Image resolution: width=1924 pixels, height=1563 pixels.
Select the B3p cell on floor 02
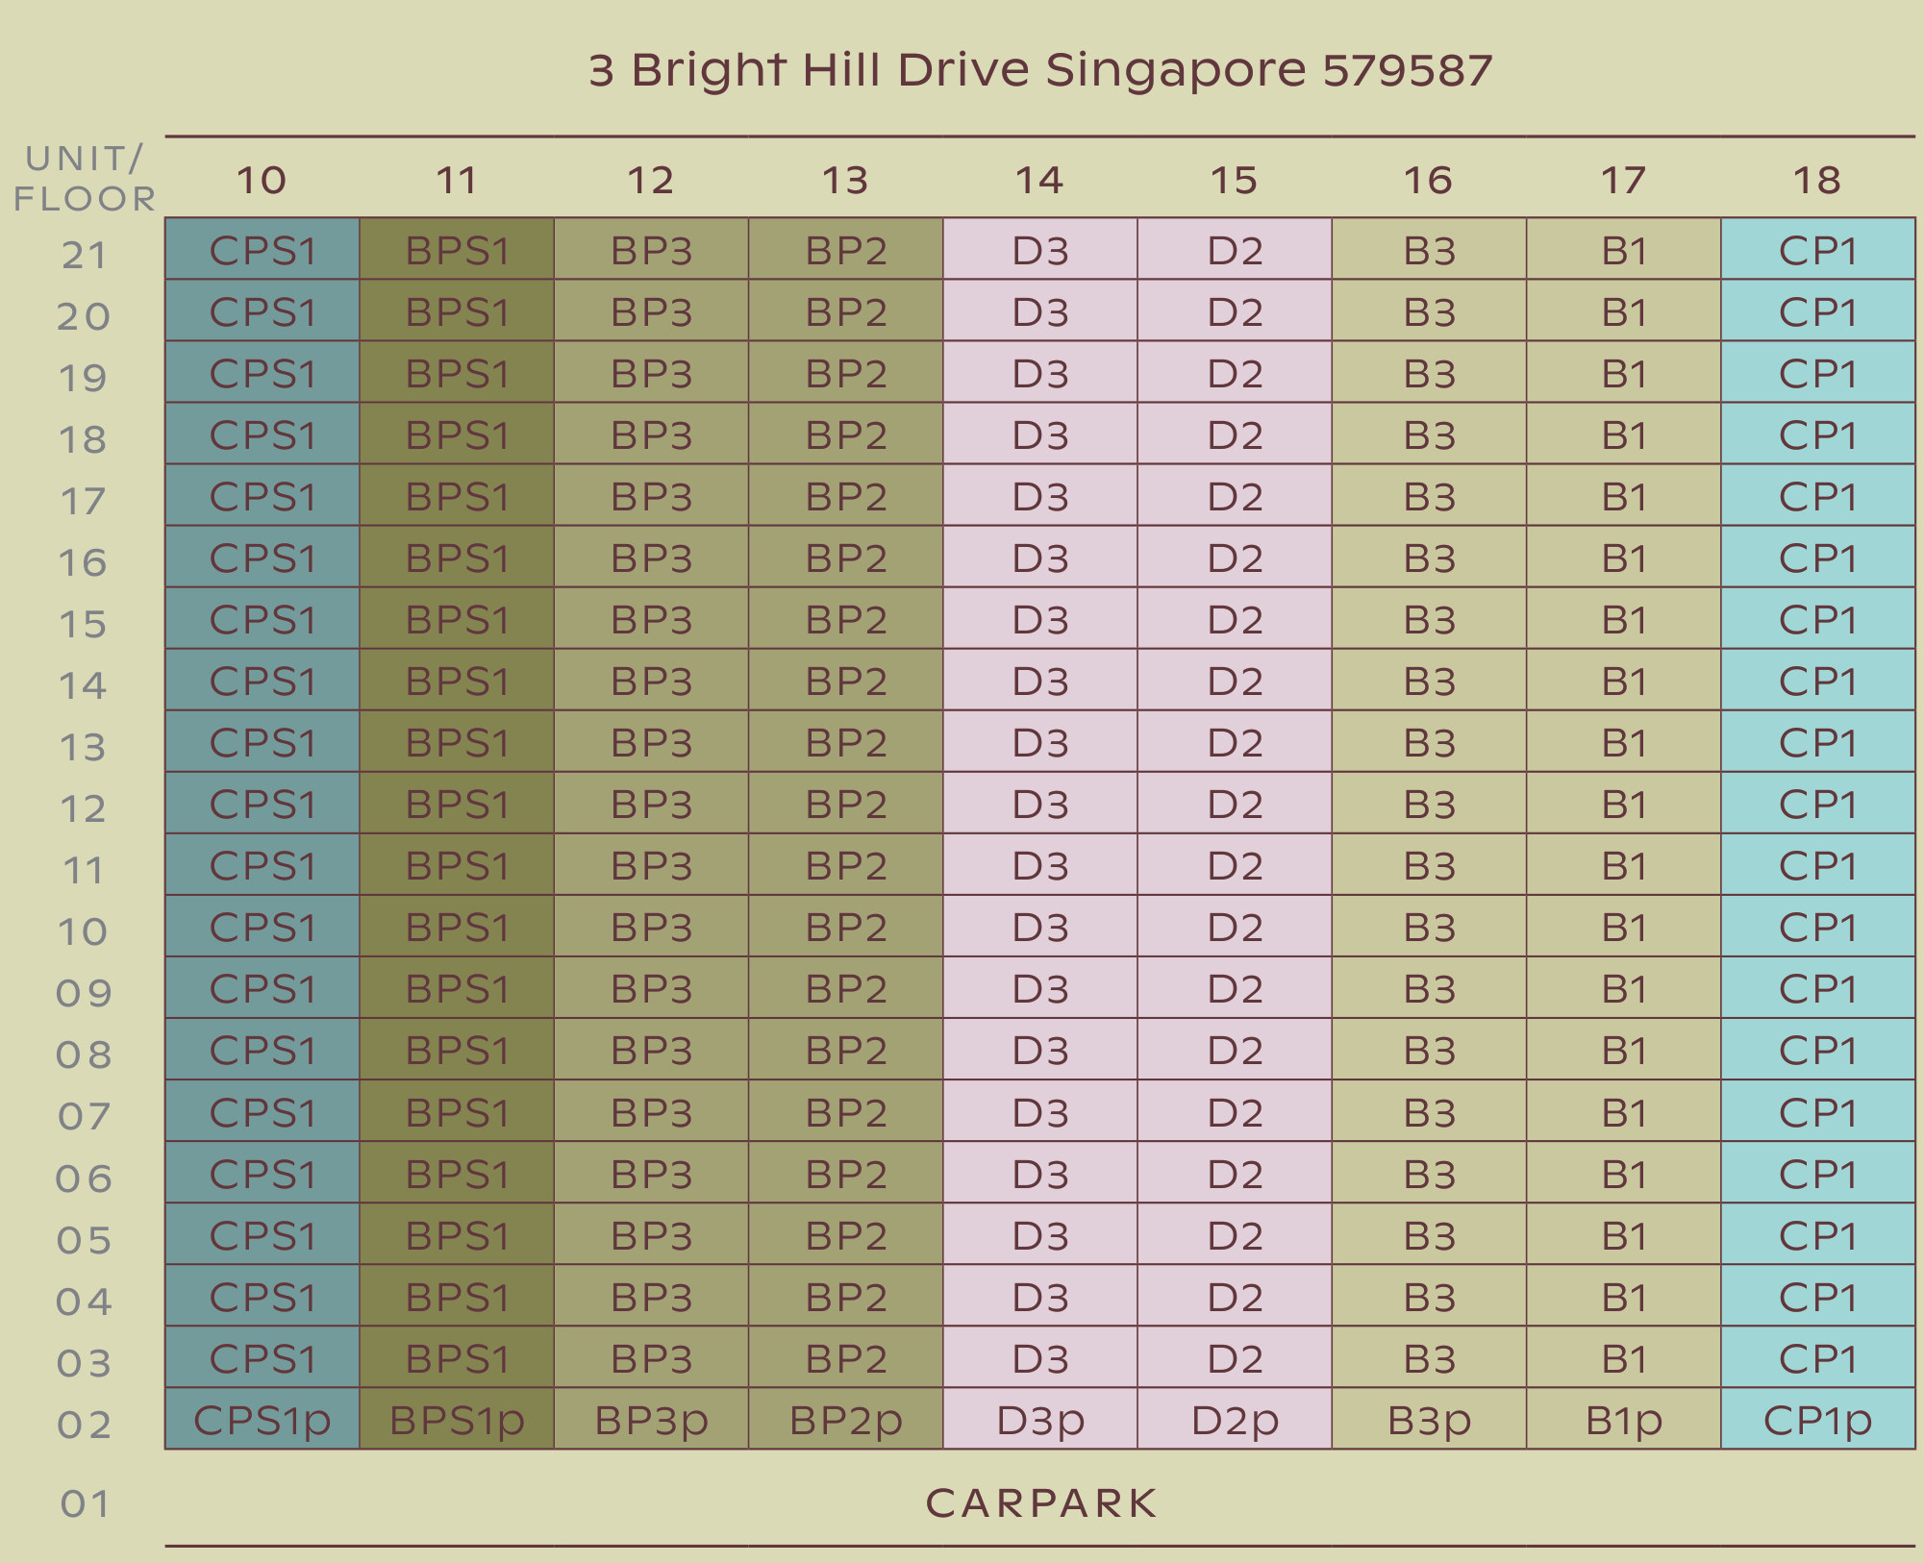coord(1429,1418)
